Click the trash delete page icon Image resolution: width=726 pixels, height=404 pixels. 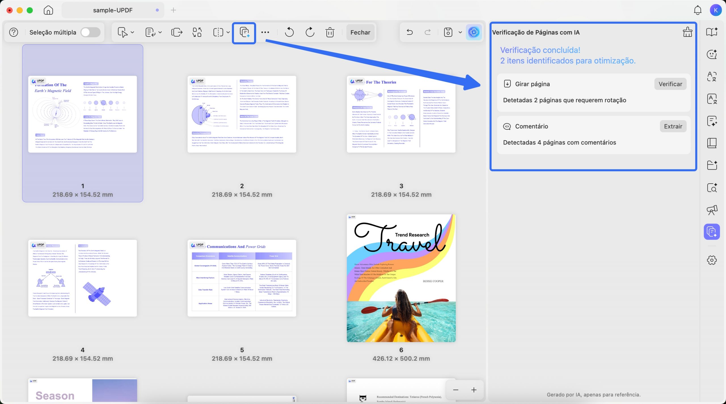tap(330, 32)
